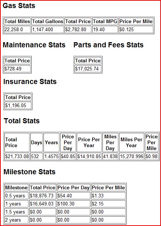Select the 2 years milestone row label
This screenshot has height=226, width=161.
[x=16, y=220]
